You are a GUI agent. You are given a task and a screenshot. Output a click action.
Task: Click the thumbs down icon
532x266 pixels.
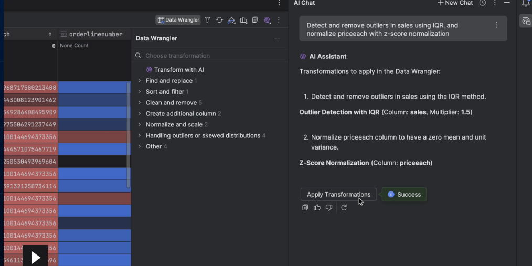click(329, 208)
